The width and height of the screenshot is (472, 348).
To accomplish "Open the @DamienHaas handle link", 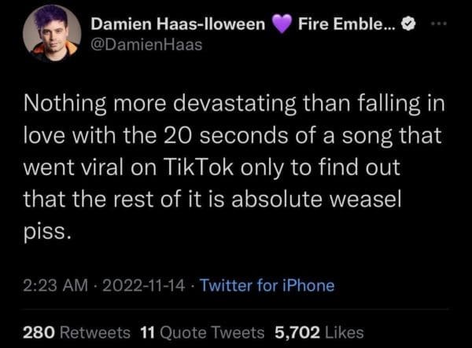I will point(147,46).
